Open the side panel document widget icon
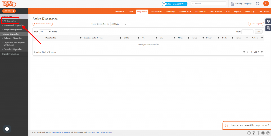 (x=268, y=28)
